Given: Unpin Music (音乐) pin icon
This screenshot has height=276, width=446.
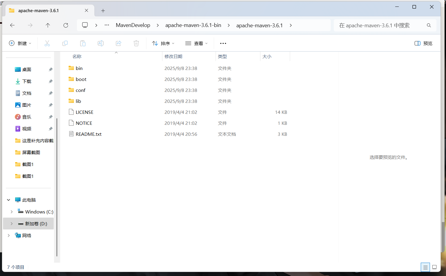Looking at the screenshot, I should 50,117.
